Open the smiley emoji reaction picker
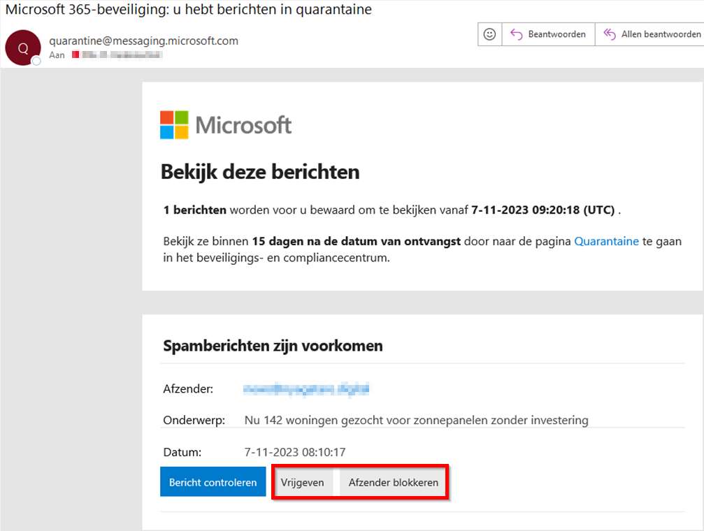The image size is (704, 531). pyautogui.click(x=489, y=34)
